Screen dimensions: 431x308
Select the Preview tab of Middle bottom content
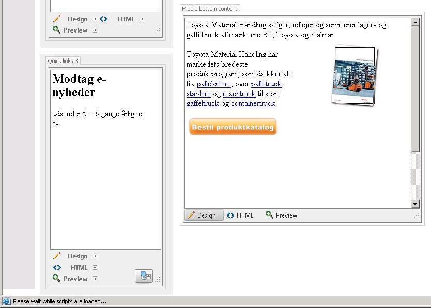[x=282, y=215]
